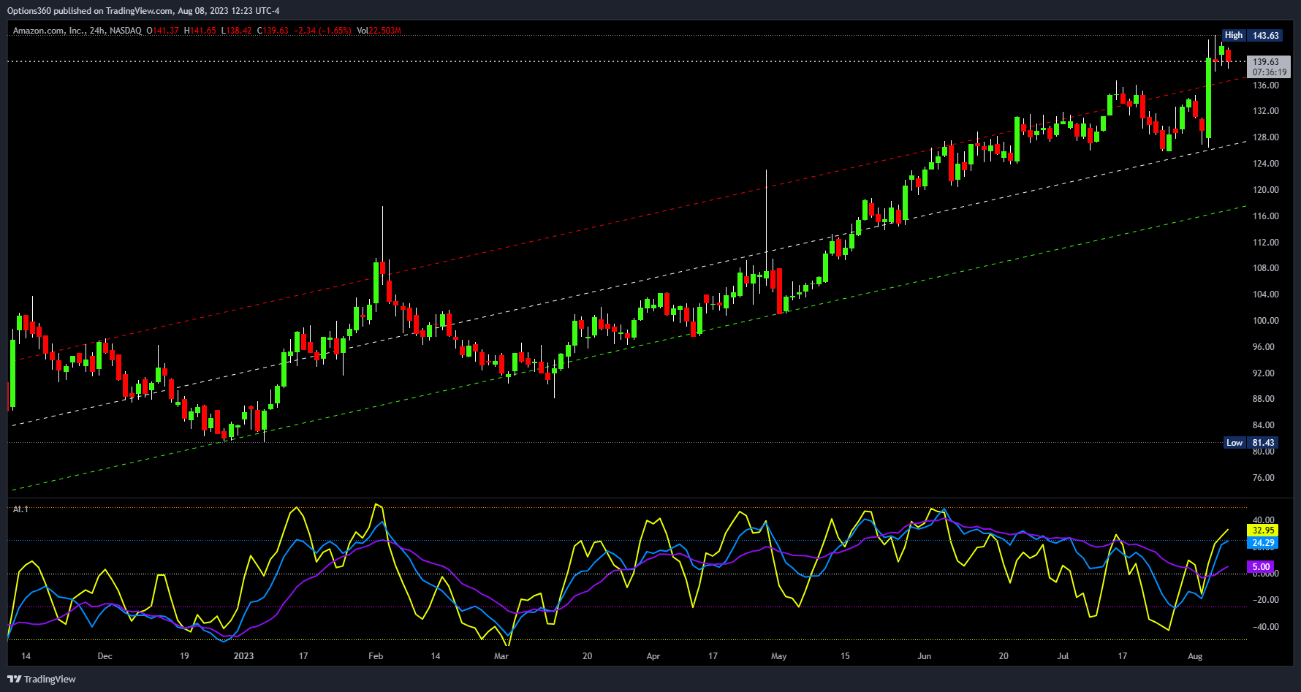Click the 'Jul' time axis label

[1063, 656]
